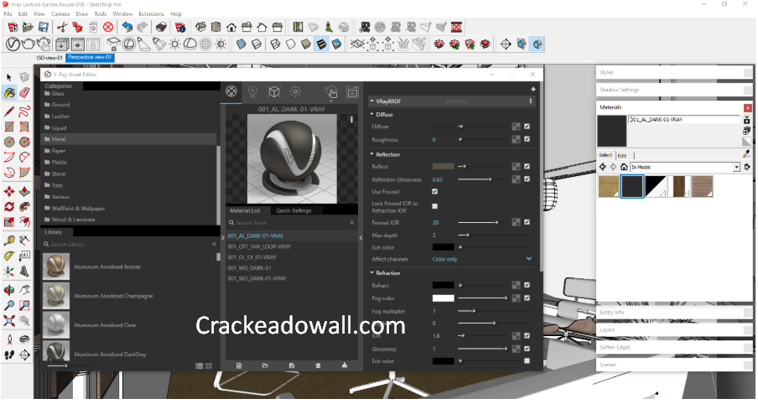The image size is (758, 404).
Task: Toggle the Refract texture enable checkbox
Action: click(x=527, y=285)
